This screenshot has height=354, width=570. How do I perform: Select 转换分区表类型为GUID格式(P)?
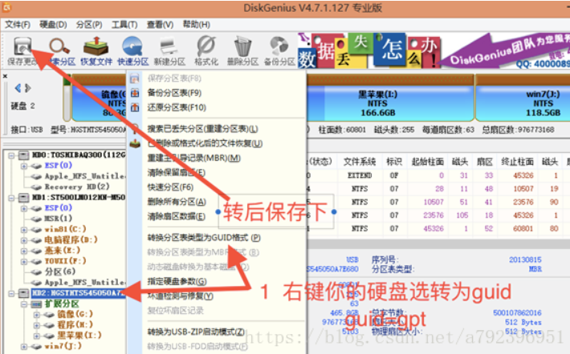pyautogui.click(x=204, y=238)
